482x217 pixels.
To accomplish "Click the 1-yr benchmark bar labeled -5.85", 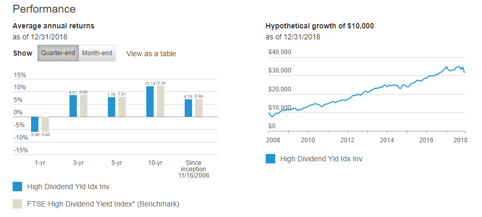I will 45,125.
